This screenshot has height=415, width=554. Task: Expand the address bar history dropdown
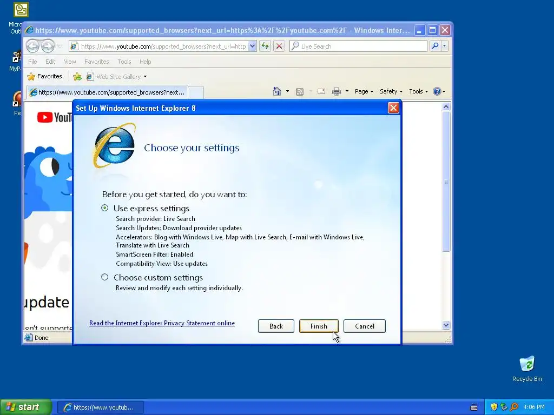click(x=252, y=46)
